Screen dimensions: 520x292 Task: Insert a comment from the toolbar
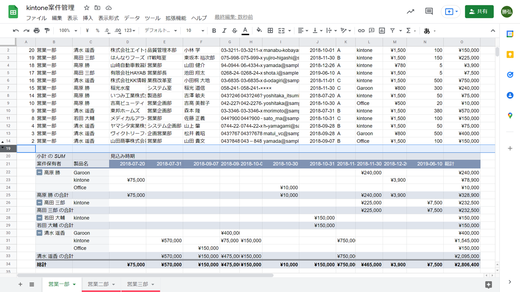(371, 30)
